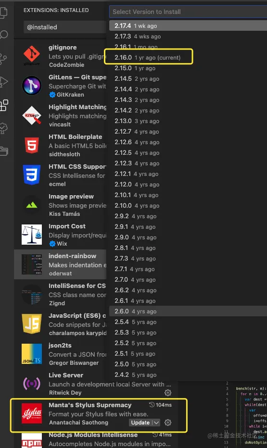Screen dimensions: 267x448
Task: Click the gitignore extension icon
Action: coord(32,55)
